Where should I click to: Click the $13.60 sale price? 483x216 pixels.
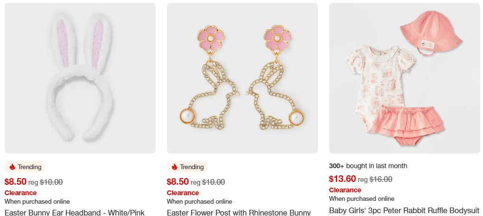(342, 179)
